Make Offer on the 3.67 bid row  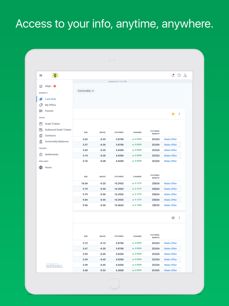(x=171, y=249)
